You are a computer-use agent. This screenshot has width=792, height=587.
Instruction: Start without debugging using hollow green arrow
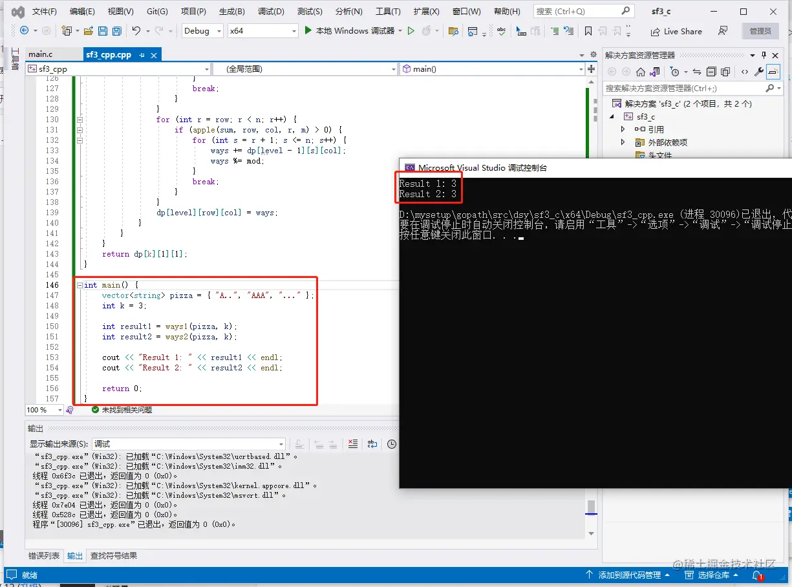[411, 31]
